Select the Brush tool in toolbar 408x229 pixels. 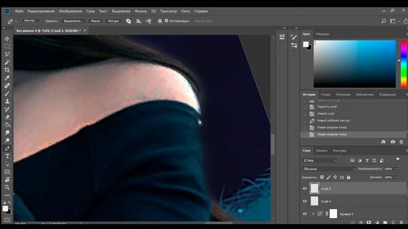pyautogui.click(x=7, y=94)
